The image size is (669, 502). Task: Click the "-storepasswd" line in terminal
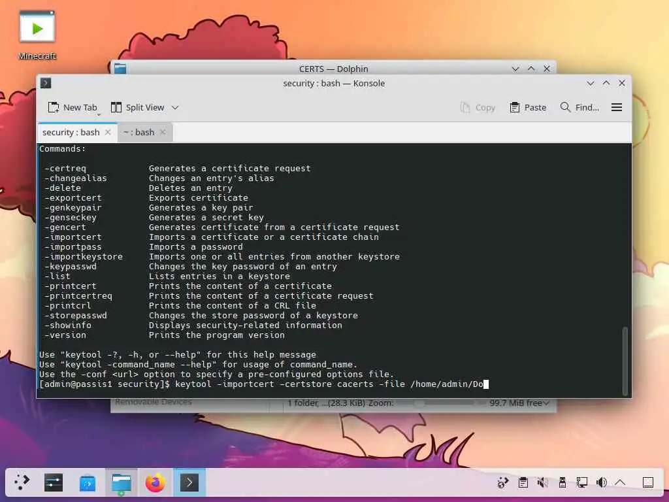tap(201, 316)
